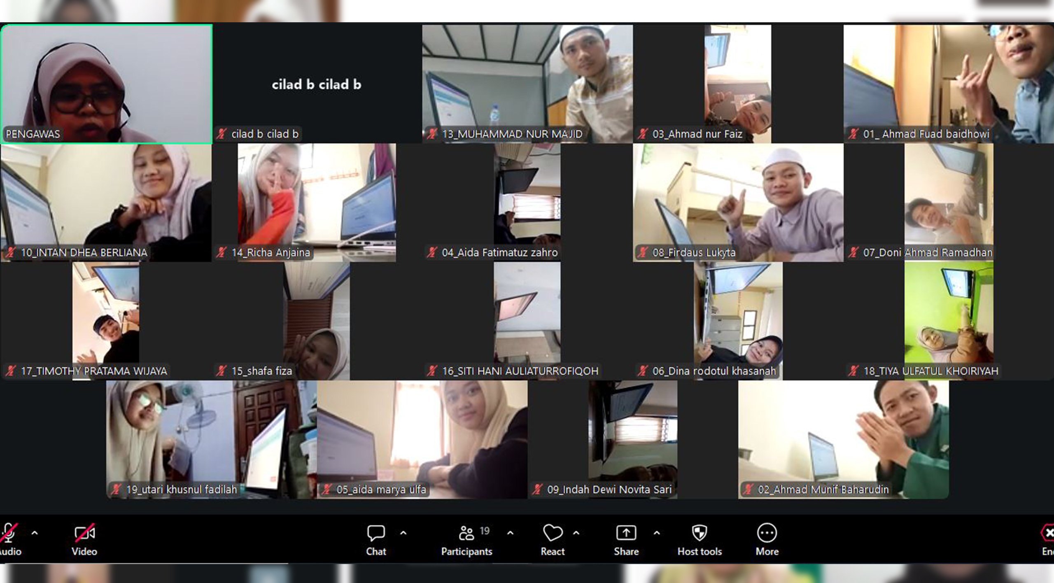This screenshot has height=583, width=1054.
Task: Expand participants options arrow next to Participants
Action: coord(510,533)
